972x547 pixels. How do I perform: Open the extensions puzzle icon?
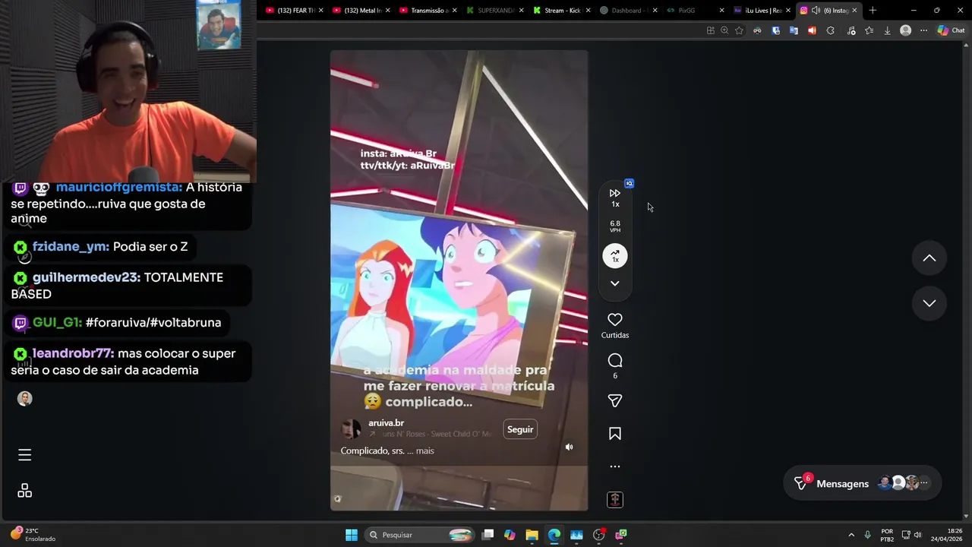tap(830, 30)
